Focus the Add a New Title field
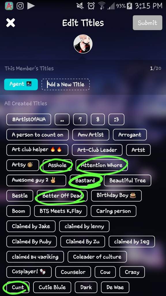 [65, 84]
